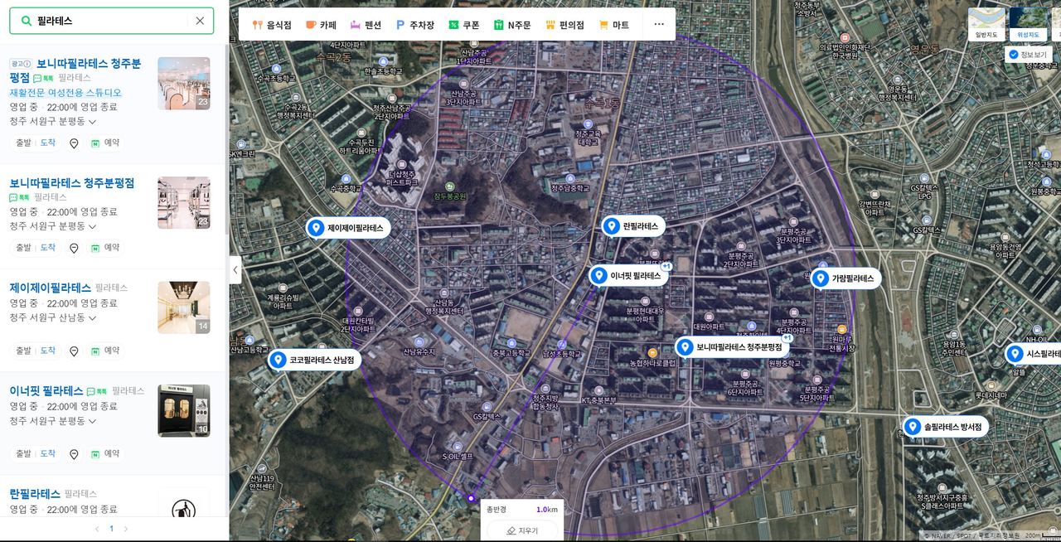Viewport: 1061px width, 542px height.
Task: Click the 란필라테스 map marker
Action: pos(633,226)
